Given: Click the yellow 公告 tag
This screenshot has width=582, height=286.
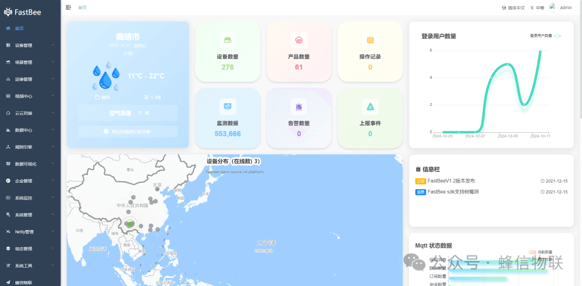Looking at the screenshot, I should pos(420,182).
